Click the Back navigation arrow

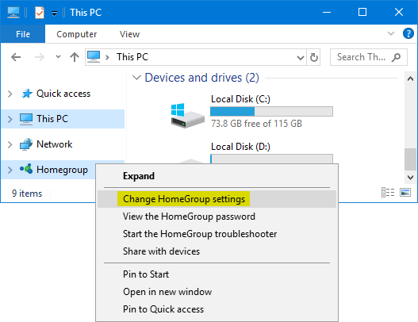[x=16, y=57]
